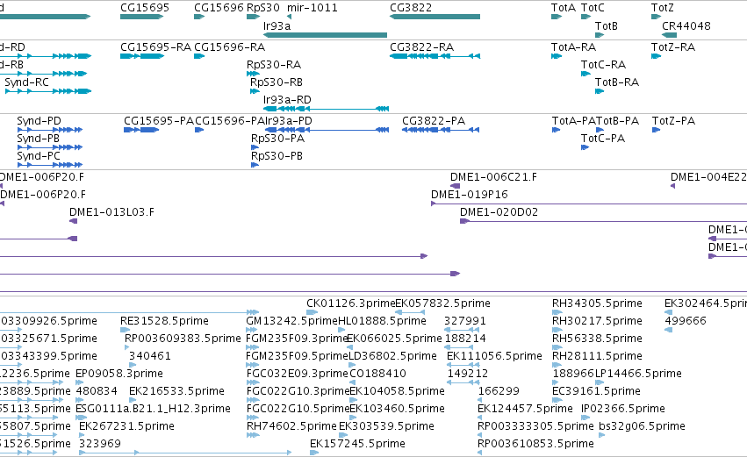Open the bs32g06.5prime EST label
Screen dimensions: 747x457
pos(642,426)
